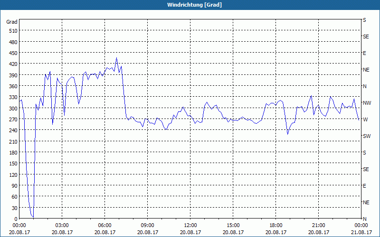This screenshot has height=237, width=380.
Task: Click the 450 degree axis label
Action: click(x=13, y=53)
